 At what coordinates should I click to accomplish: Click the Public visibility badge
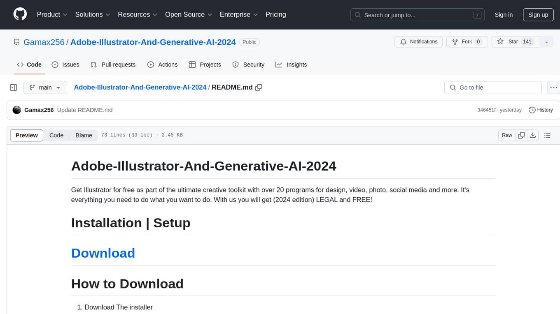(x=250, y=42)
